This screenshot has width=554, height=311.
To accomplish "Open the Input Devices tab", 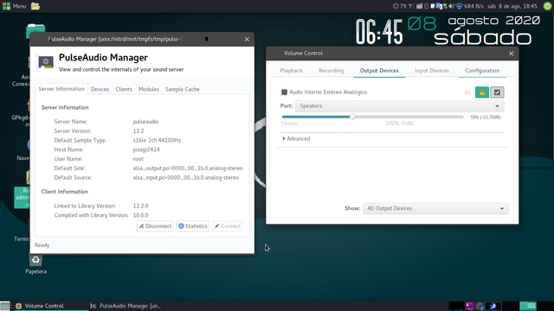I will click(432, 71).
